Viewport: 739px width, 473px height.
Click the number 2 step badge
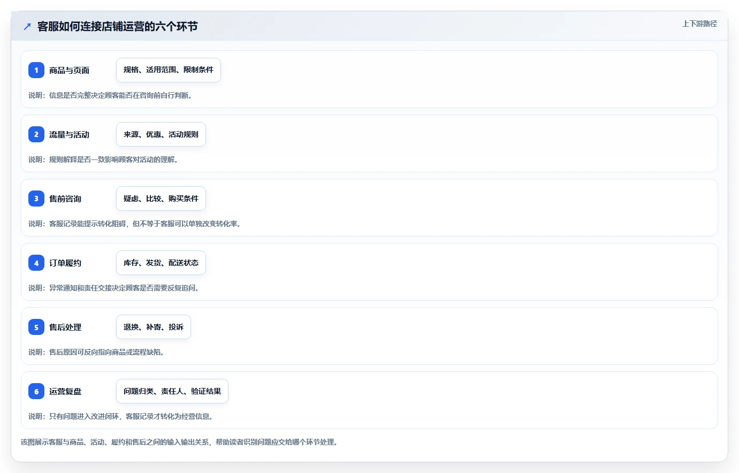[36, 134]
